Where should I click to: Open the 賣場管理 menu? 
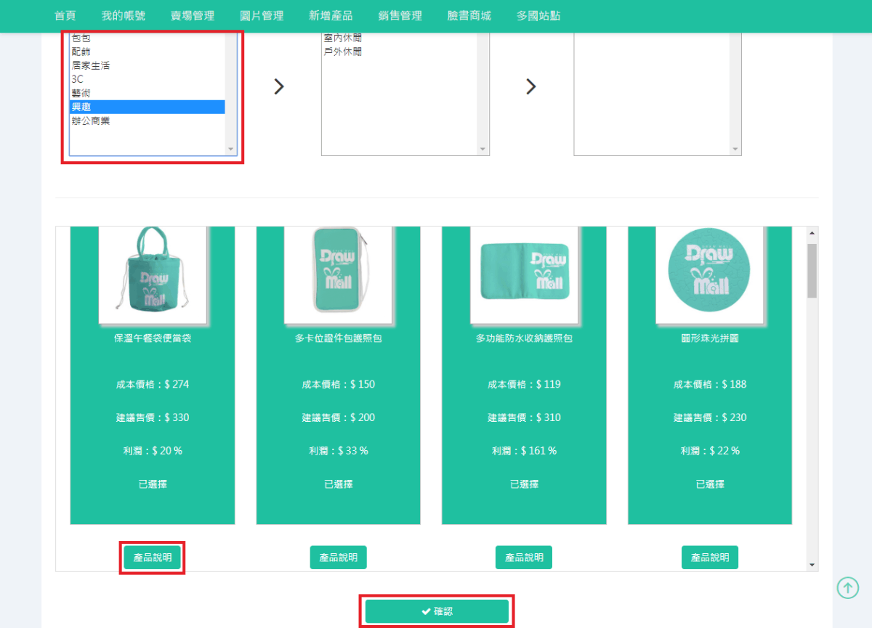click(193, 15)
